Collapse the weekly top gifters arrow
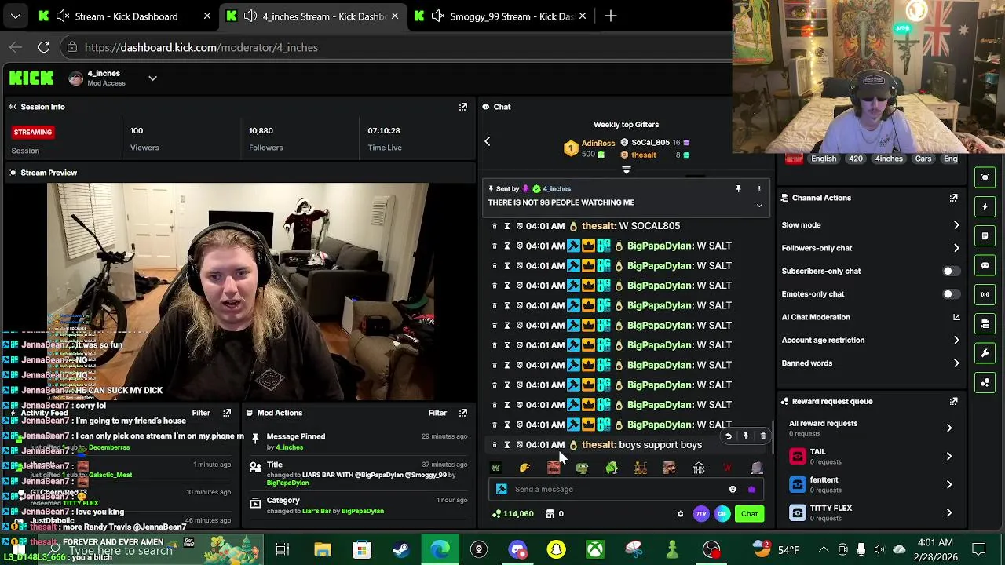The height and width of the screenshot is (565, 1005). click(x=626, y=169)
